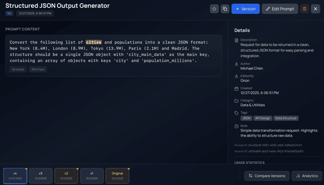Switch to the v1 version
The image size is (324, 185).
tap(92, 176)
